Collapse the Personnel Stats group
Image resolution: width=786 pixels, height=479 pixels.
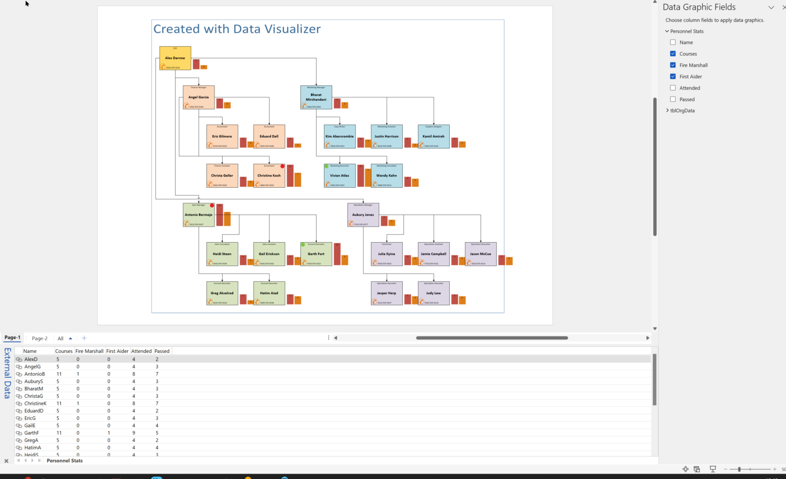(x=667, y=31)
